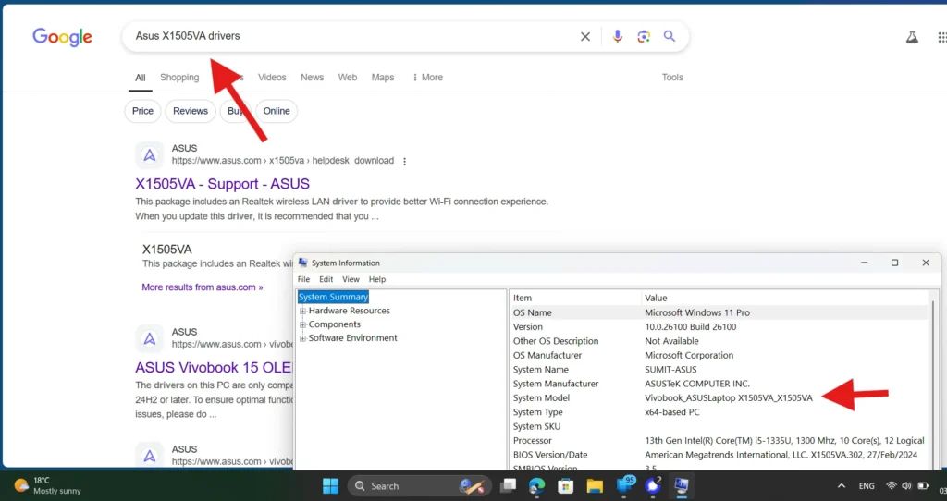Click the ENG language indicator
947x501 pixels.
pyautogui.click(x=866, y=486)
